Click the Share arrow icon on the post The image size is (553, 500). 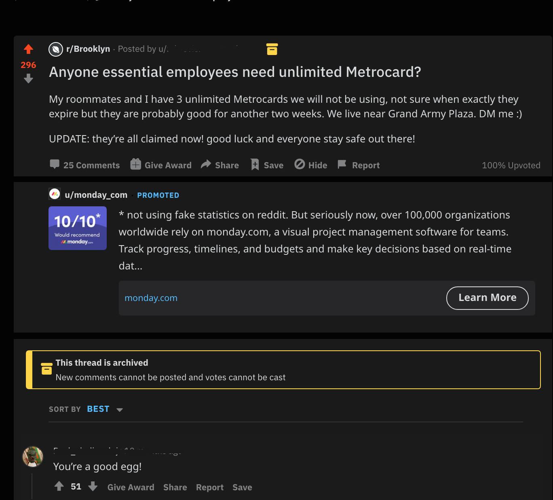coord(206,164)
